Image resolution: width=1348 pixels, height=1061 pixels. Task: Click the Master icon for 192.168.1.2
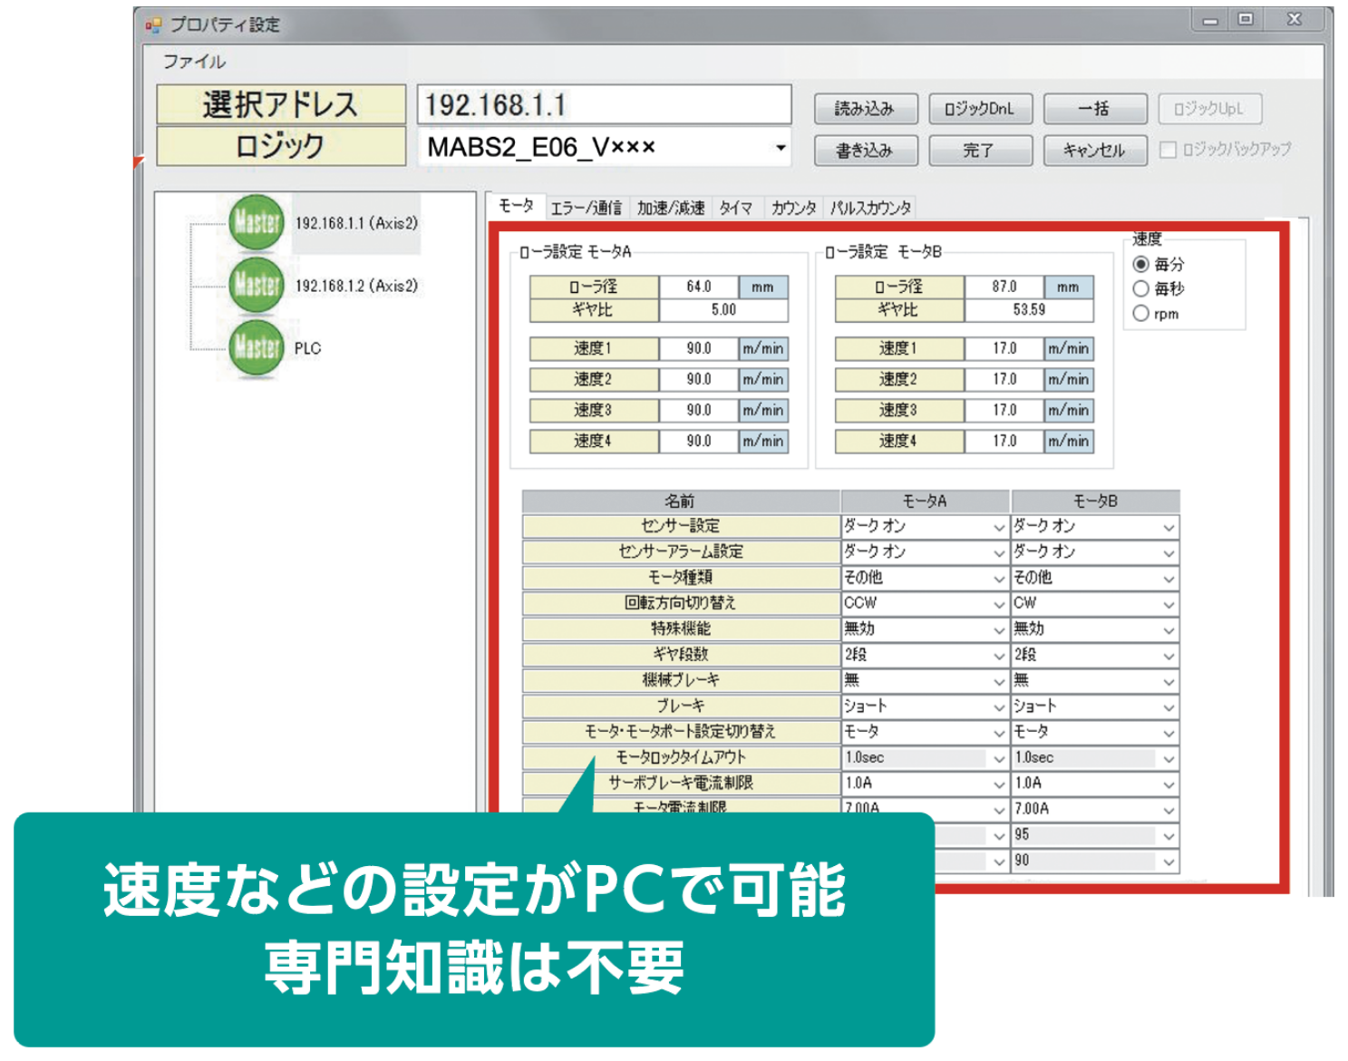coord(256,285)
